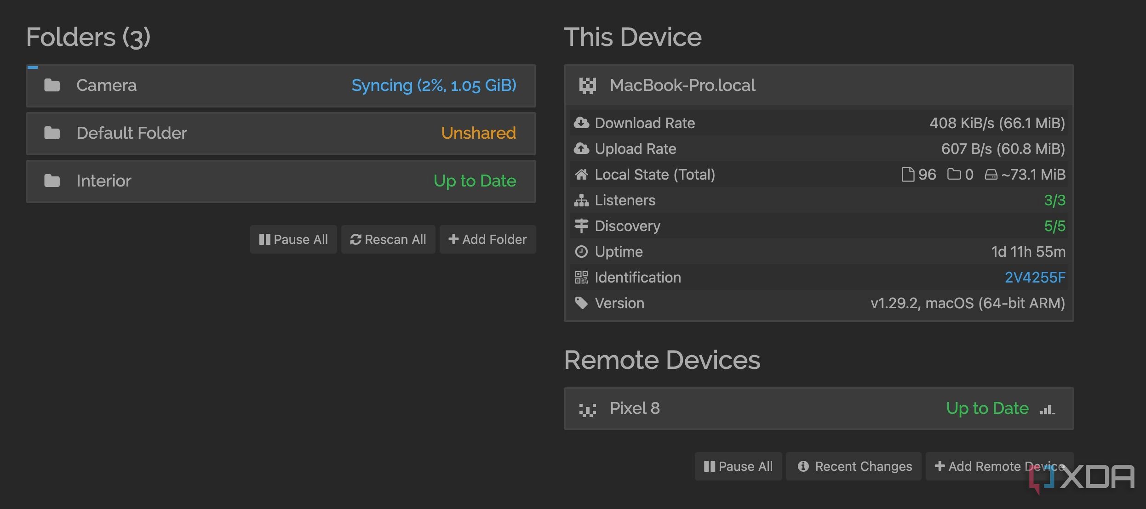Image resolution: width=1146 pixels, height=509 pixels.
Task: Click the version v1.29.2 text
Action: pos(968,303)
